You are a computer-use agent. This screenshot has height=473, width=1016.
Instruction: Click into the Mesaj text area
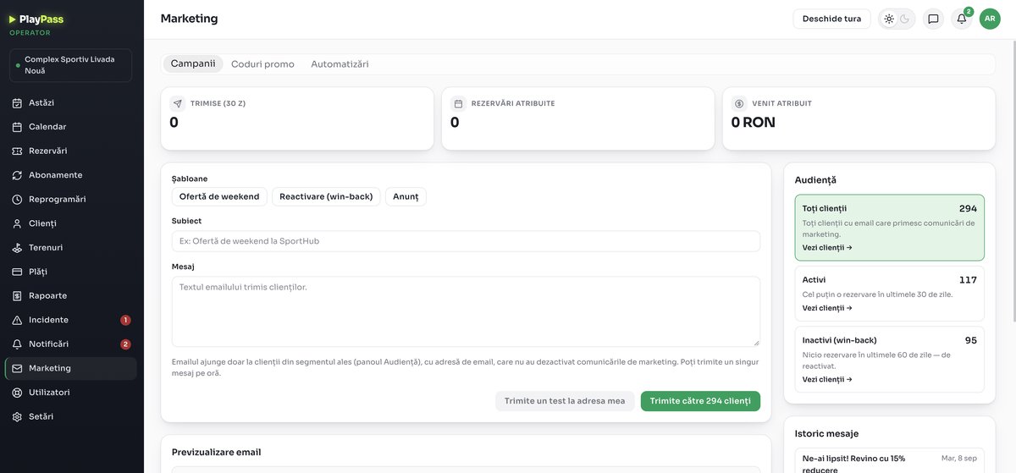pyautogui.click(x=466, y=311)
